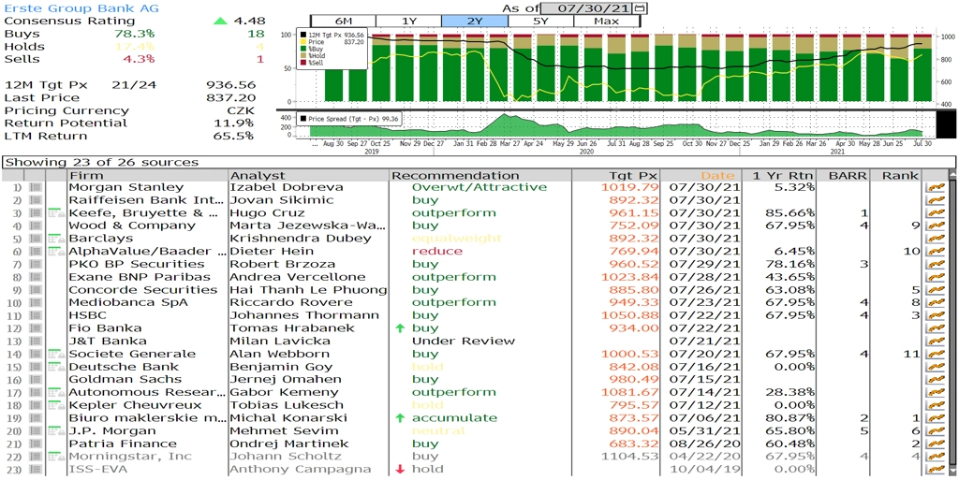Click the analyst chart icon for Patria Finance
The image size is (959, 480).
coord(936,444)
